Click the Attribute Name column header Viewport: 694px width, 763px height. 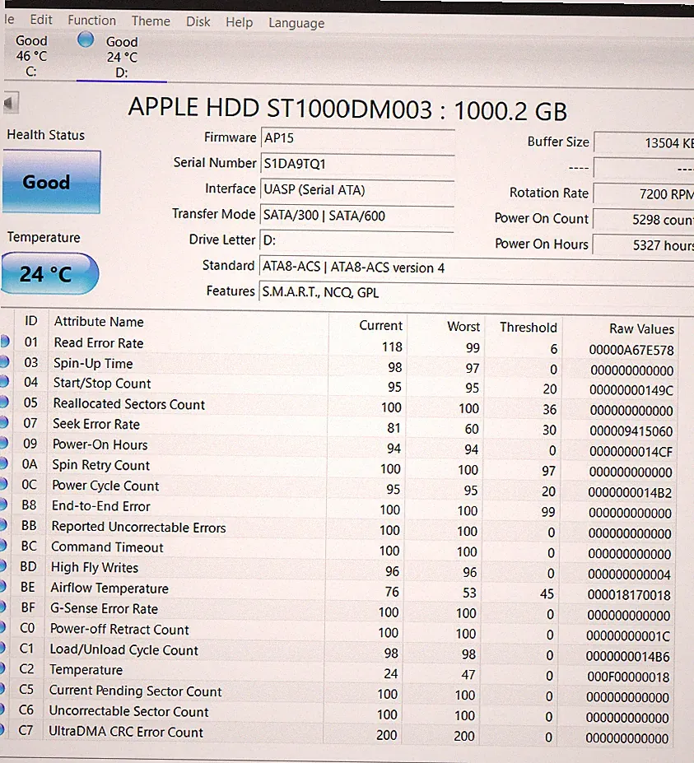tap(99, 322)
